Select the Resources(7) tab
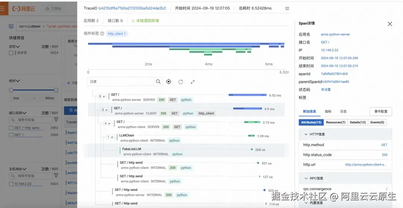 335,123
